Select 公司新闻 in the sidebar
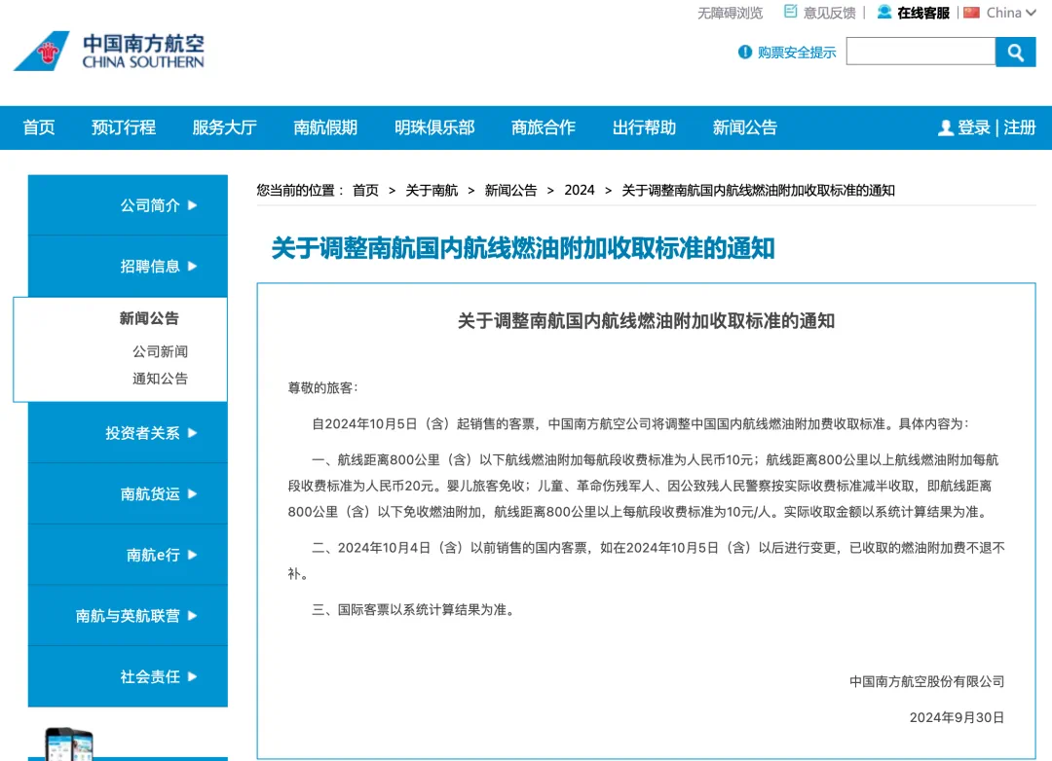 tap(160, 351)
